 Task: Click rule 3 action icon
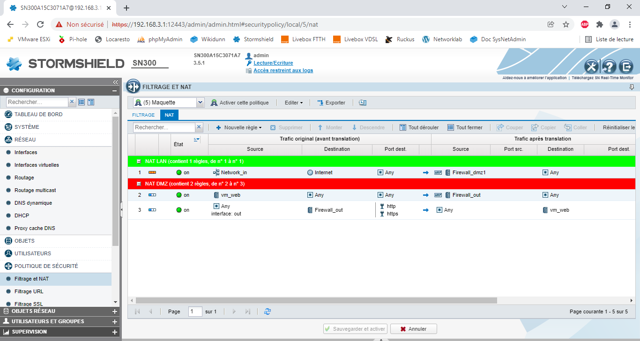click(152, 210)
